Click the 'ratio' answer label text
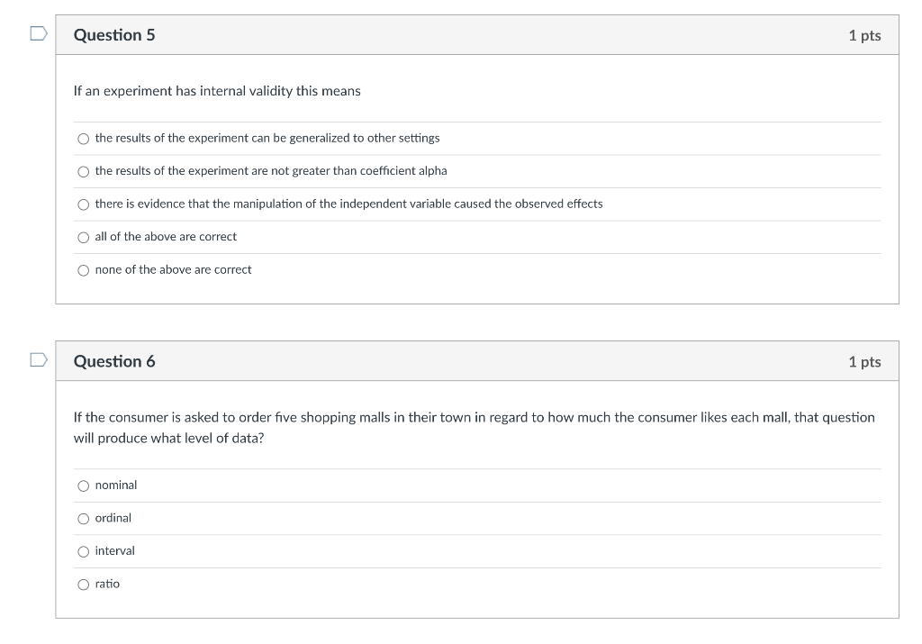Image resolution: width=922 pixels, height=644 pixels. click(107, 584)
